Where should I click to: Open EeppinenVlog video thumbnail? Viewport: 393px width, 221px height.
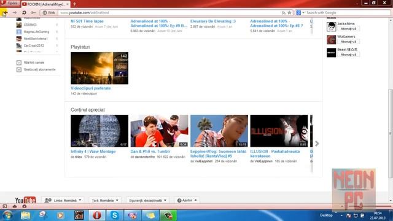tap(219, 131)
